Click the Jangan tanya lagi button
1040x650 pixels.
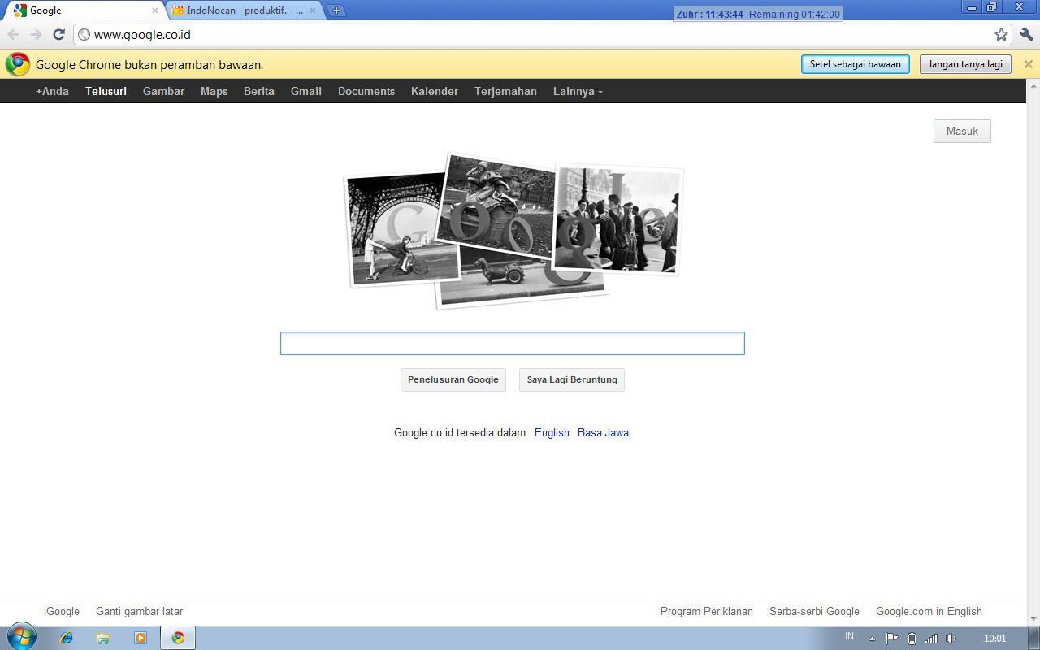[965, 64]
